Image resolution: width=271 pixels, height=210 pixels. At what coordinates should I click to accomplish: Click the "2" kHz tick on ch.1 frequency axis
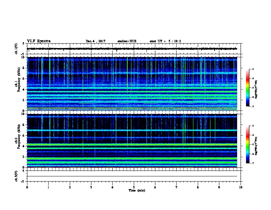tap(24, 100)
